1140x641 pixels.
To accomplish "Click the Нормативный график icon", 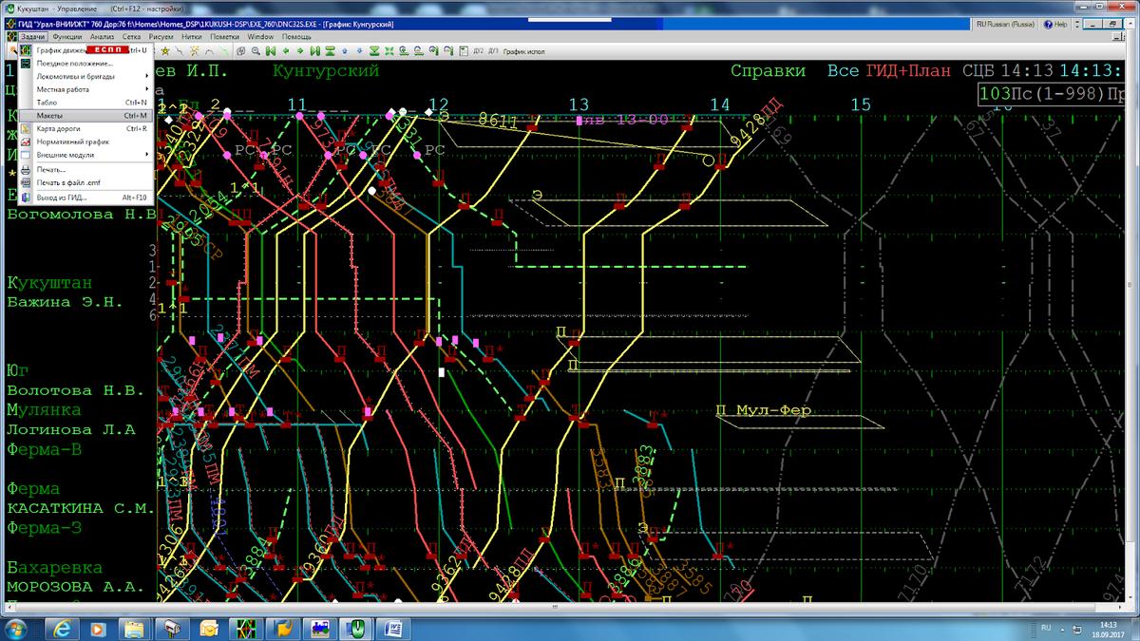I will tap(27, 141).
